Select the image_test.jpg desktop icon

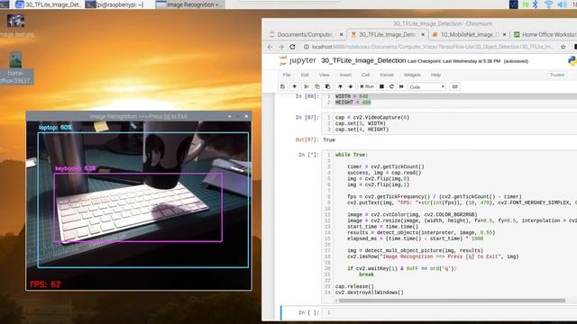(16, 26)
